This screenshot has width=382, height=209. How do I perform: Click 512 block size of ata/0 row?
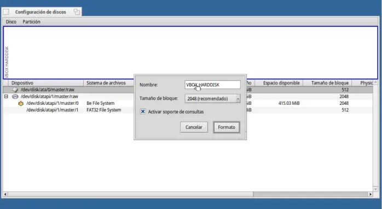coord(345,89)
